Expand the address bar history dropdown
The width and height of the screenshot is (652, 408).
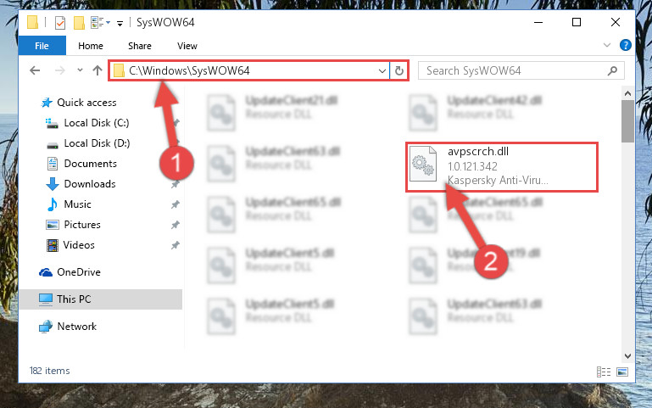382,70
